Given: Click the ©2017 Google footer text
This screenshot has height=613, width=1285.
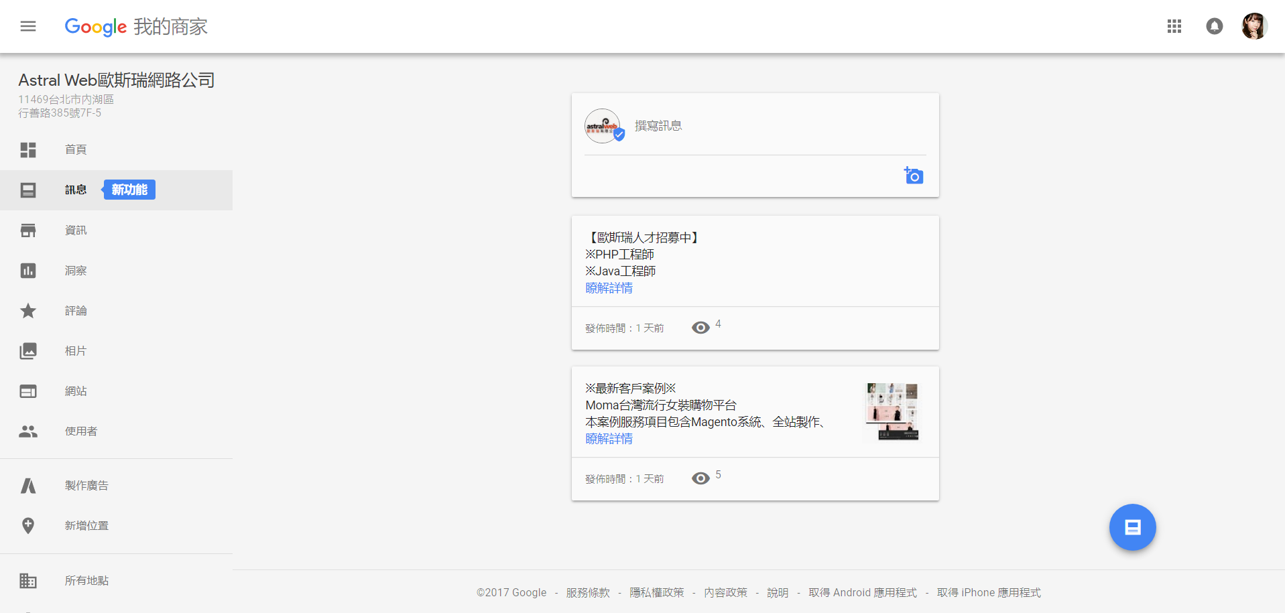Looking at the screenshot, I should coord(511,593).
